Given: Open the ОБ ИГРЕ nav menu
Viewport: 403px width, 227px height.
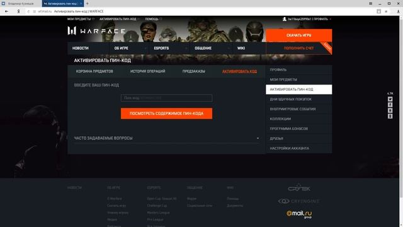Looking at the screenshot, I should pyautogui.click(x=122, y=48).
